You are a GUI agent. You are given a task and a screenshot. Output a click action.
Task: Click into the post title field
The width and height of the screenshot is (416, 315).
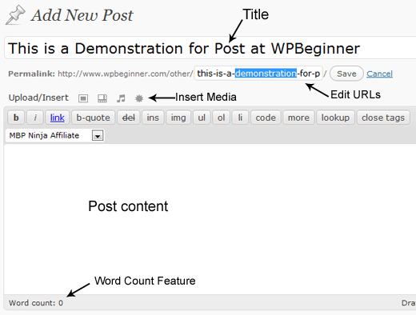(x=210, y=48)
